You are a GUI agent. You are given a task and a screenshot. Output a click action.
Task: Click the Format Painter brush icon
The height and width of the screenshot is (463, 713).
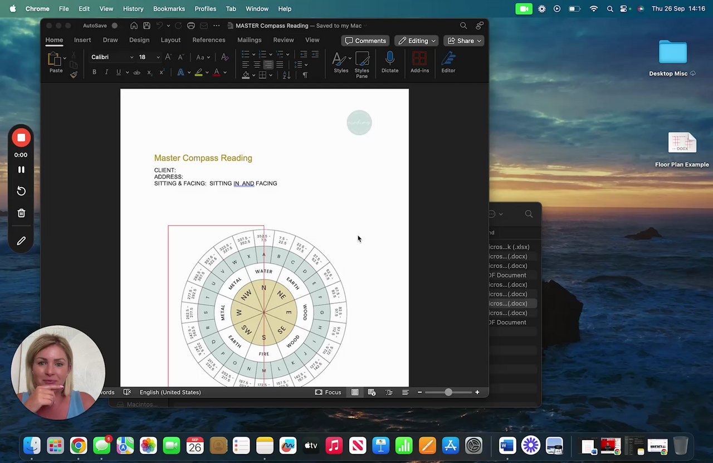coord(74,74)
